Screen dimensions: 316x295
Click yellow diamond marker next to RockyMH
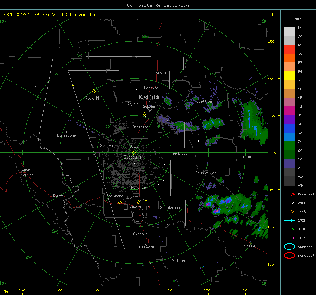[94, 92]
